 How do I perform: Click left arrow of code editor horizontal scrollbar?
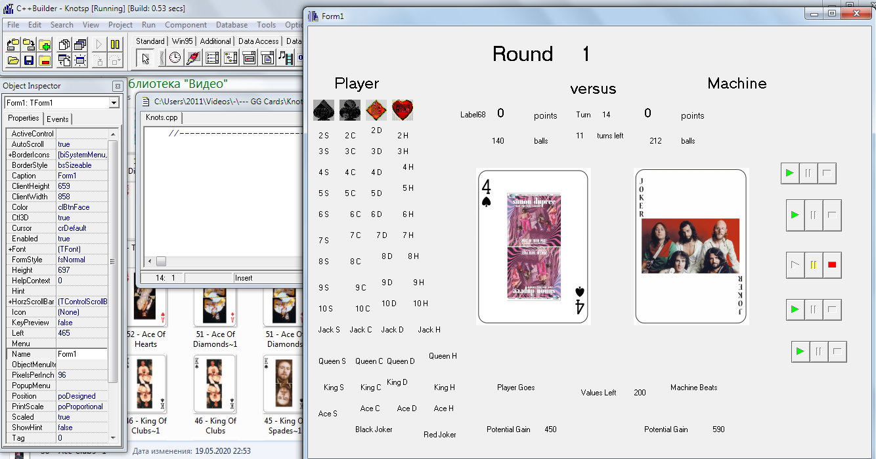(150, 261)
